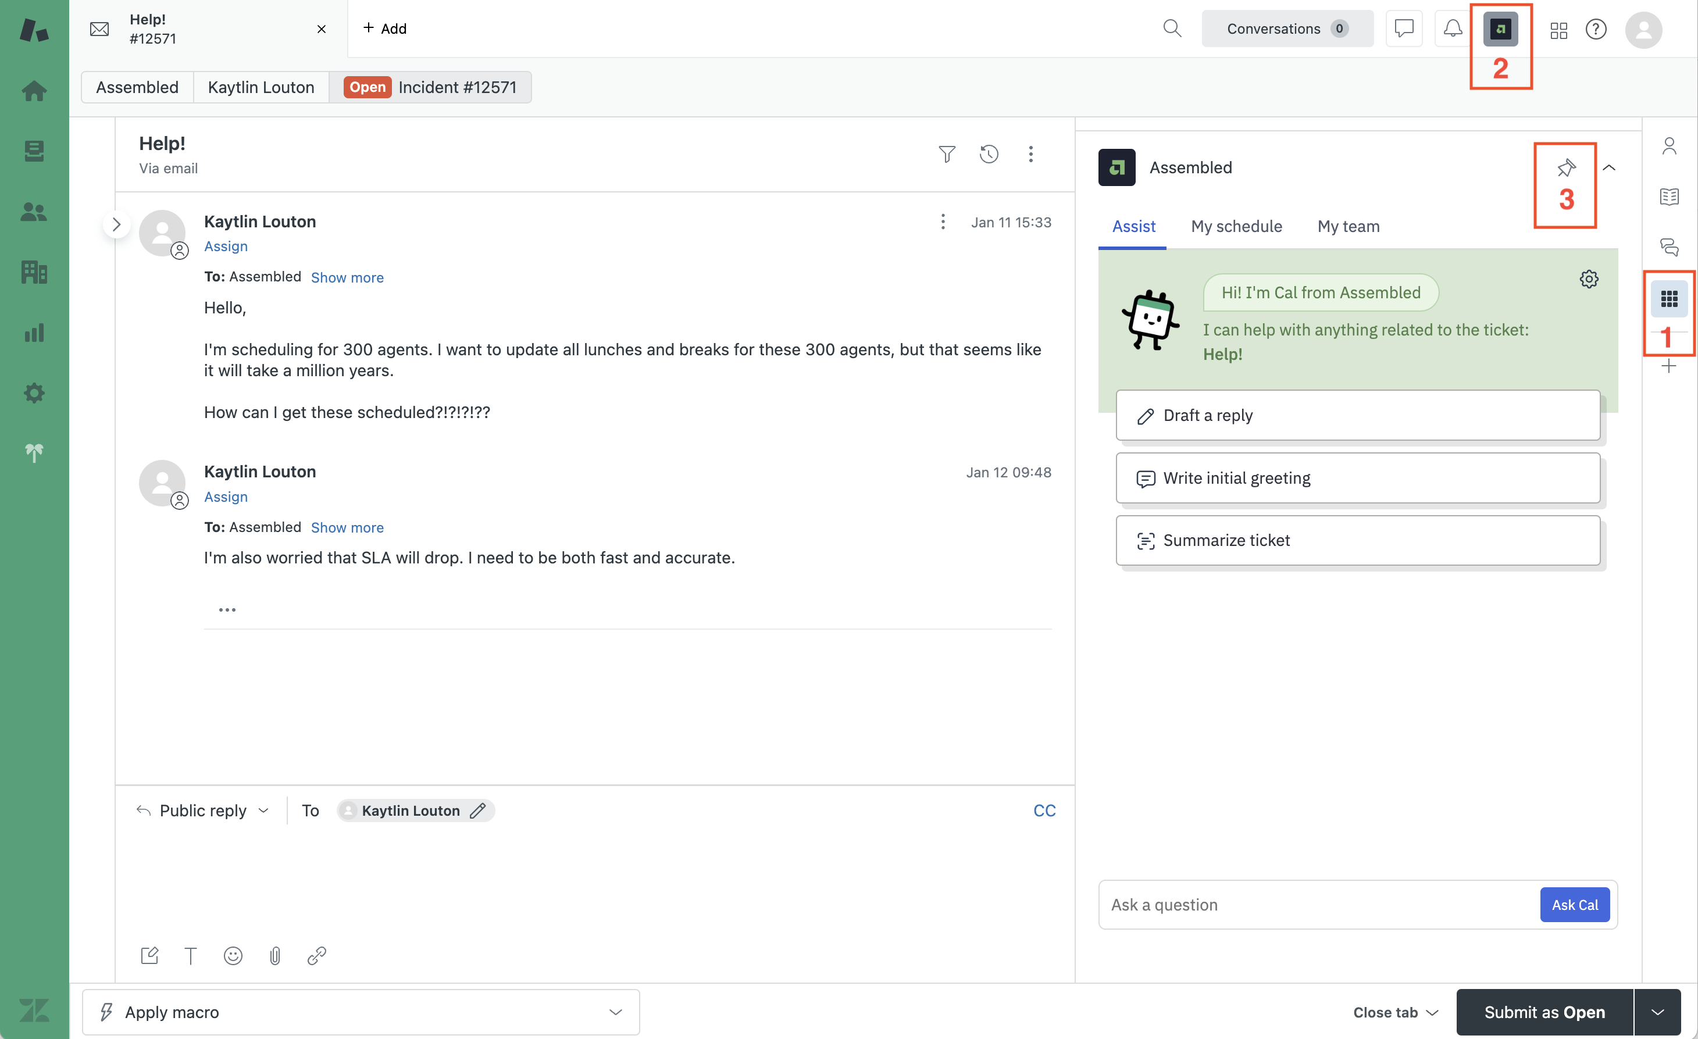This screenshot has height=1039, width=1698.
Task: Open Views icon in left sidebar
Action: pyautogui.click(x=34, y=151)
